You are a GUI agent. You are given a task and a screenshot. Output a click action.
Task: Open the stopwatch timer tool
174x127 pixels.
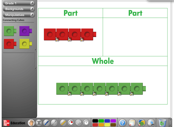click(71, 123)
